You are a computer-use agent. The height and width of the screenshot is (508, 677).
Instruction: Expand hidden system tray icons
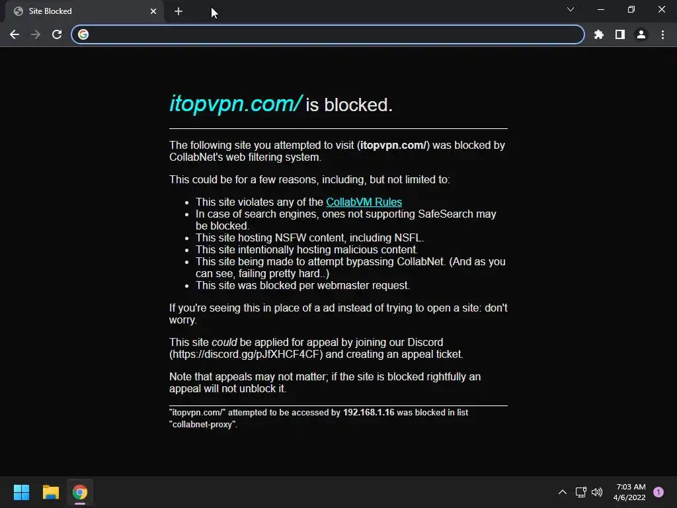point(563,492)
